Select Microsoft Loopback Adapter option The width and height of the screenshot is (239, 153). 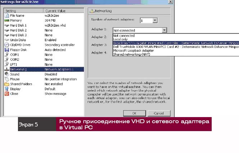pyautogui.click(x=133, y=50)
